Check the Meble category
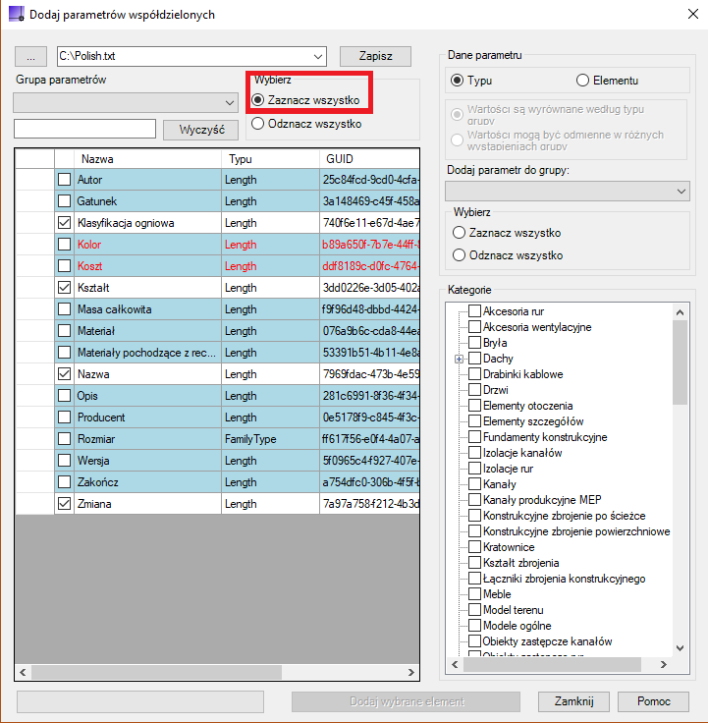Screen dimensions: 708x723 click(x=474, y=593)
